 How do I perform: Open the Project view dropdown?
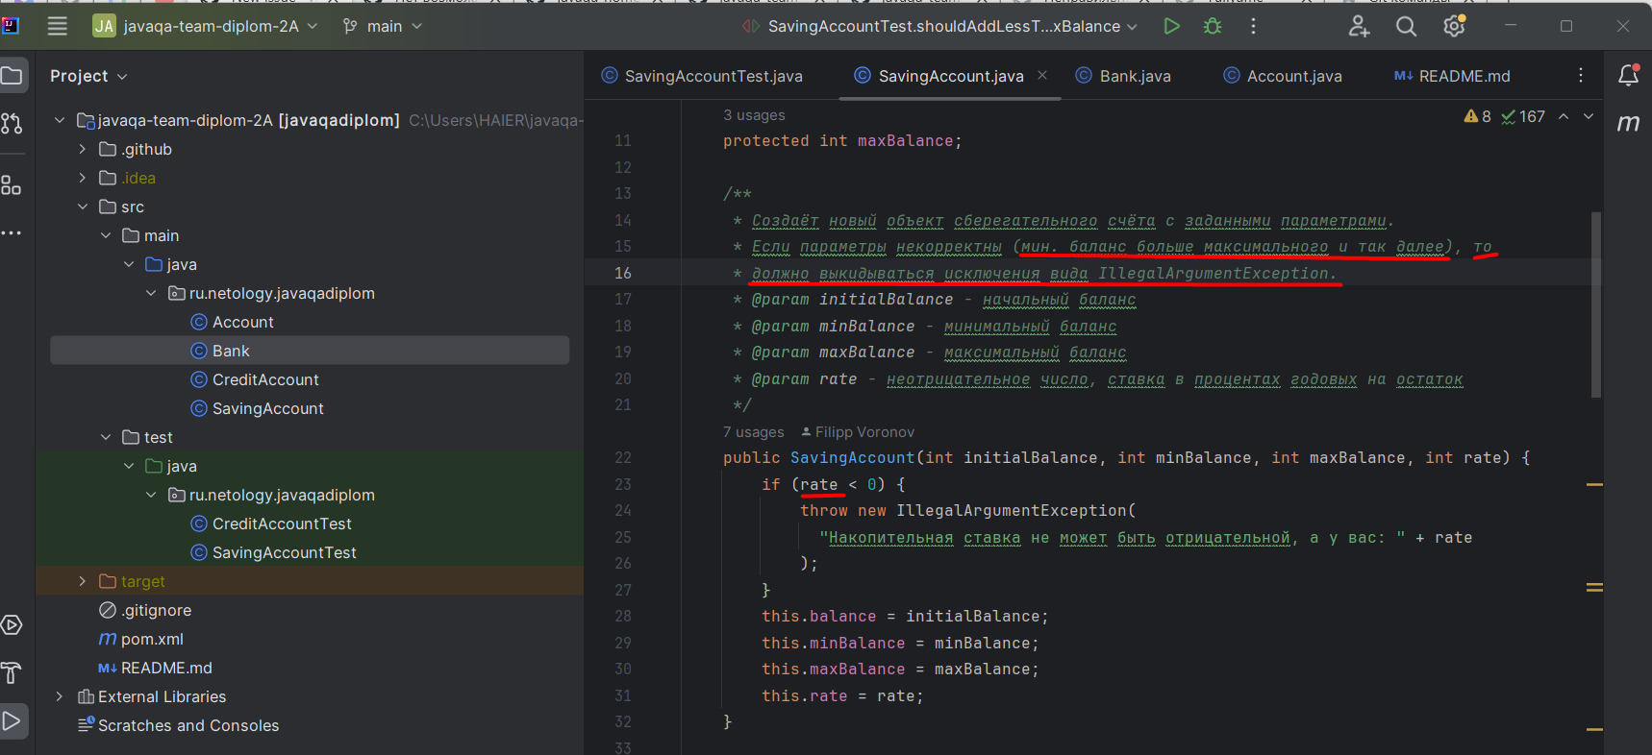(x=88, y=76)
